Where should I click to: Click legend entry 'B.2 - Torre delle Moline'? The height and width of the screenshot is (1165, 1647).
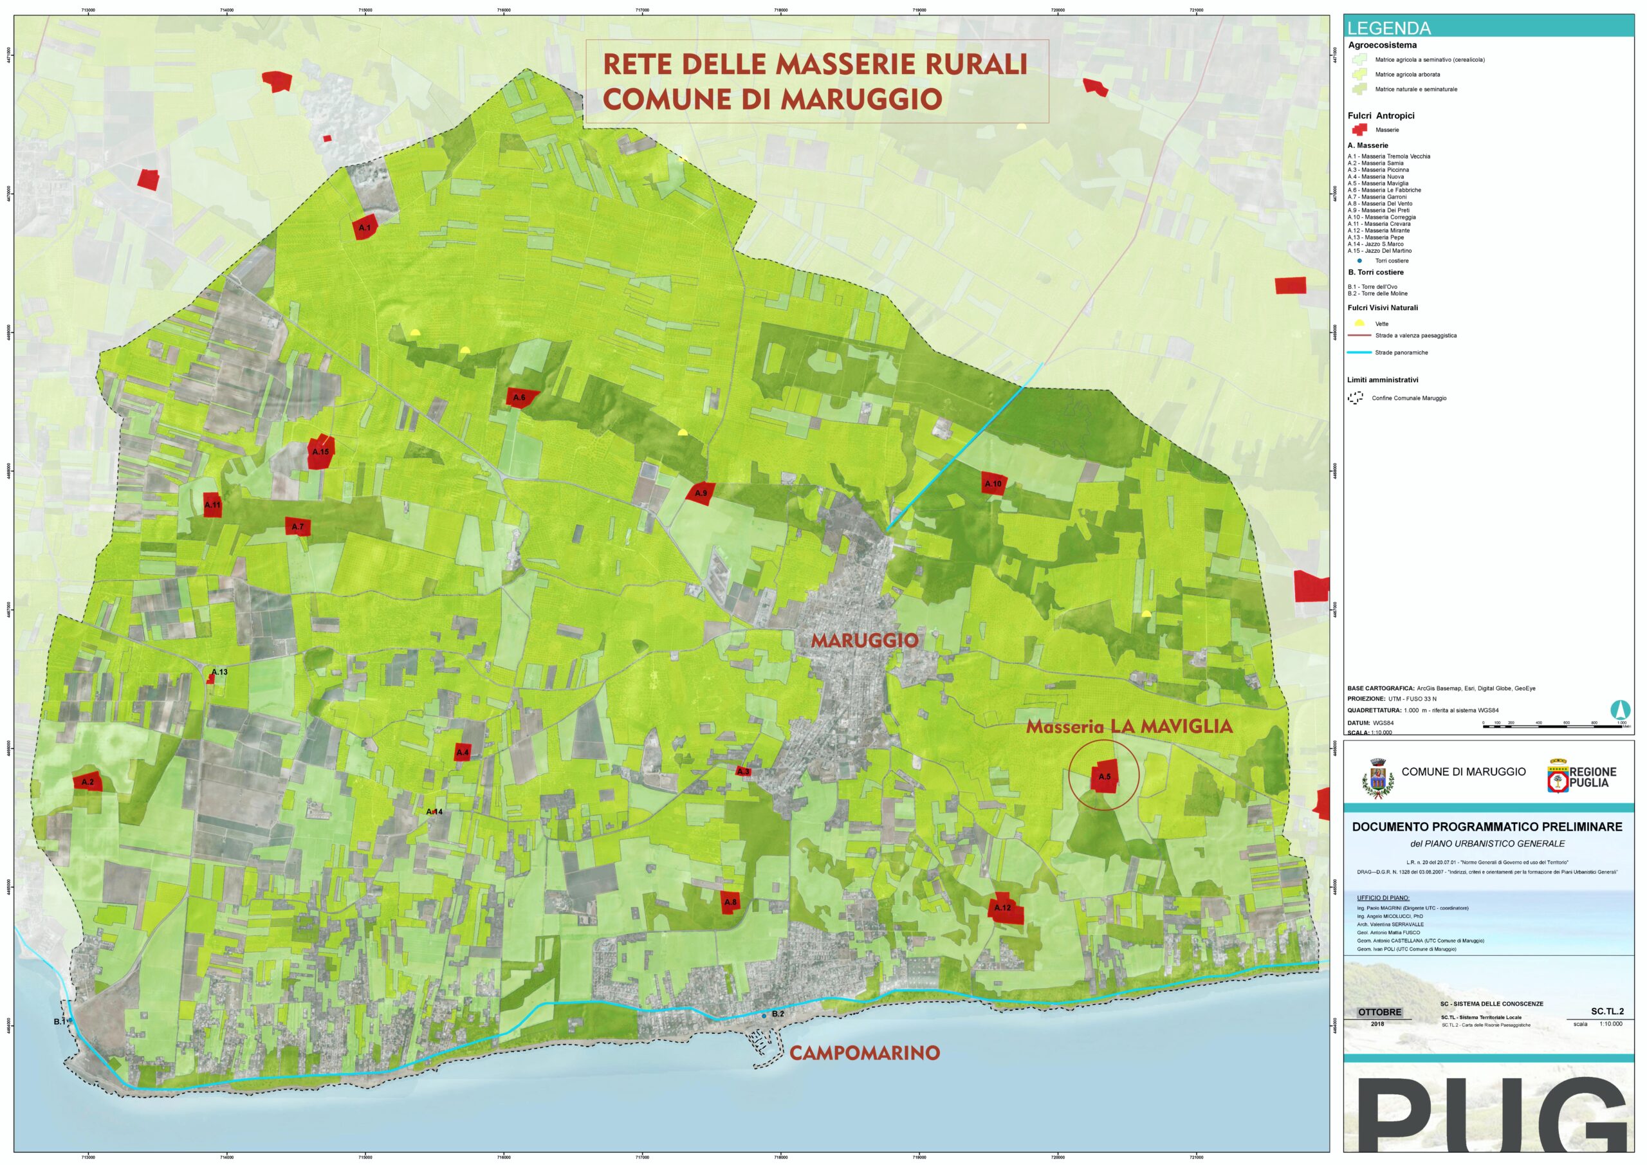point(1377,293)
